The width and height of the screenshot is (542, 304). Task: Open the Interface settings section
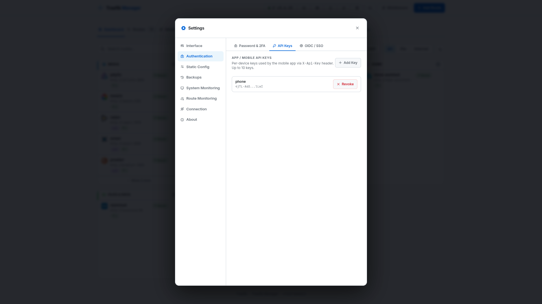(x=200, y=46)
